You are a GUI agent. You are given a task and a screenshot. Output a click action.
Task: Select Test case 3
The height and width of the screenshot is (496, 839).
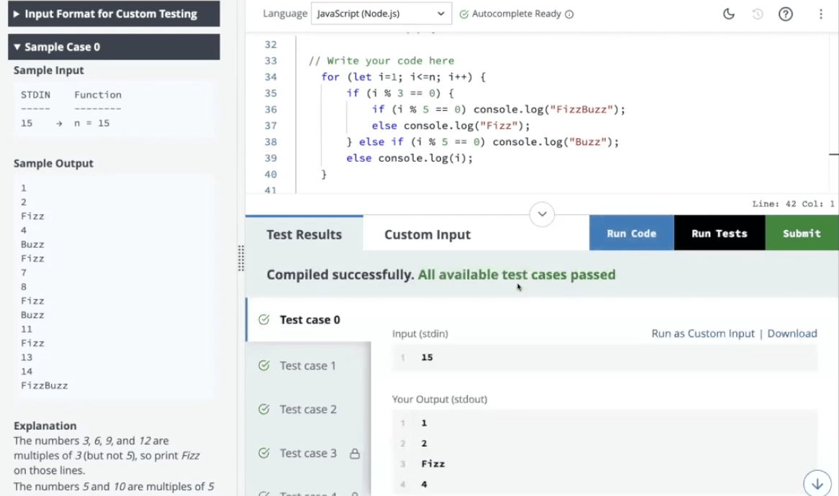pos(308,454)
